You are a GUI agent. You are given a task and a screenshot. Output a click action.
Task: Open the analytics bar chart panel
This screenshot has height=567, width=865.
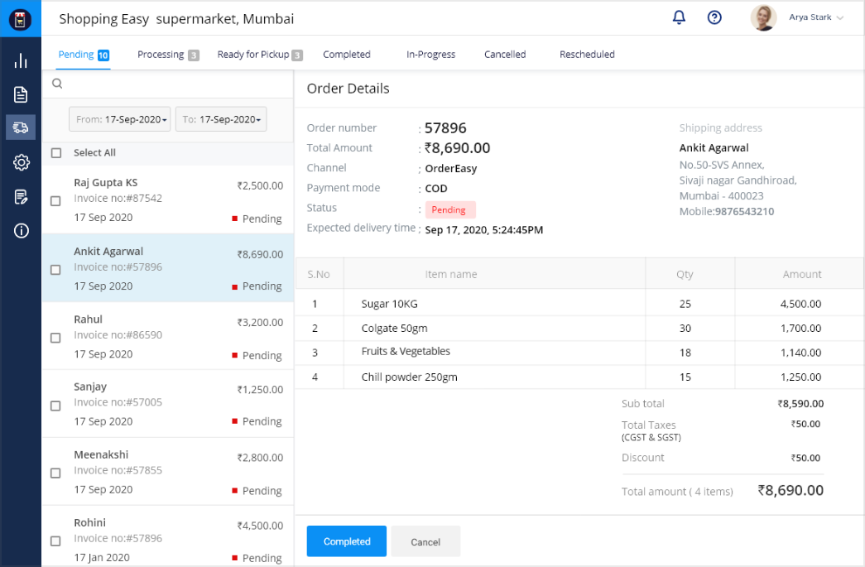point(21,60)
